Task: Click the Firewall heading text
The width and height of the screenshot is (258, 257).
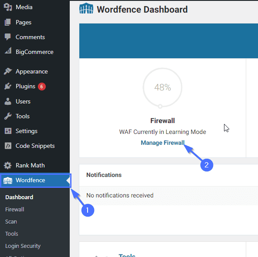Action: [163, 121]
